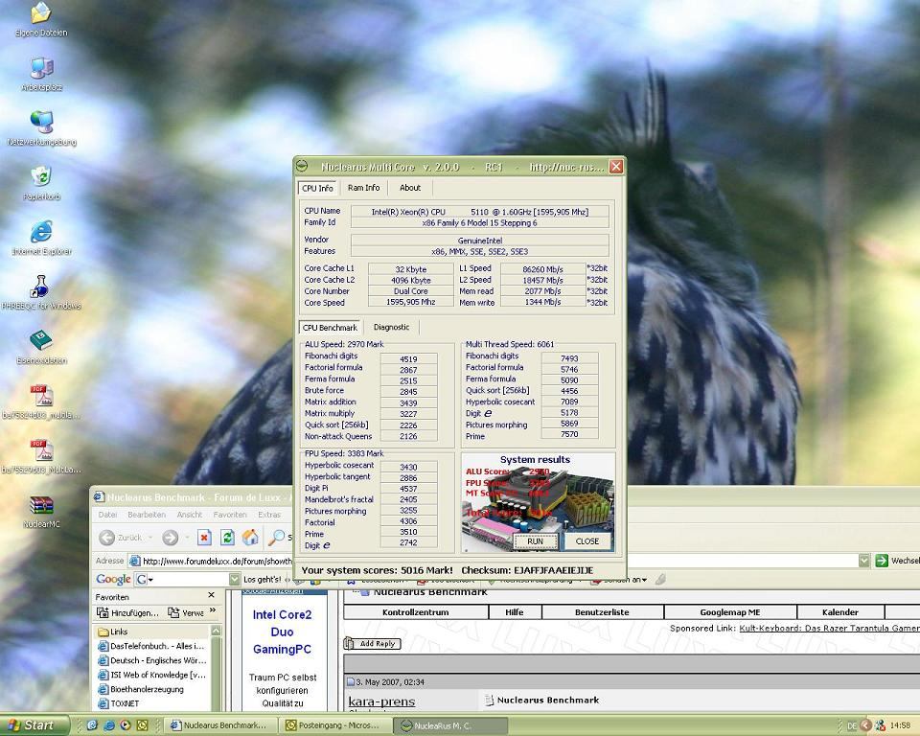Open the Kontrollzentrum forum link
The height and width of the screenshot is (736, 920).
[415, 612]
